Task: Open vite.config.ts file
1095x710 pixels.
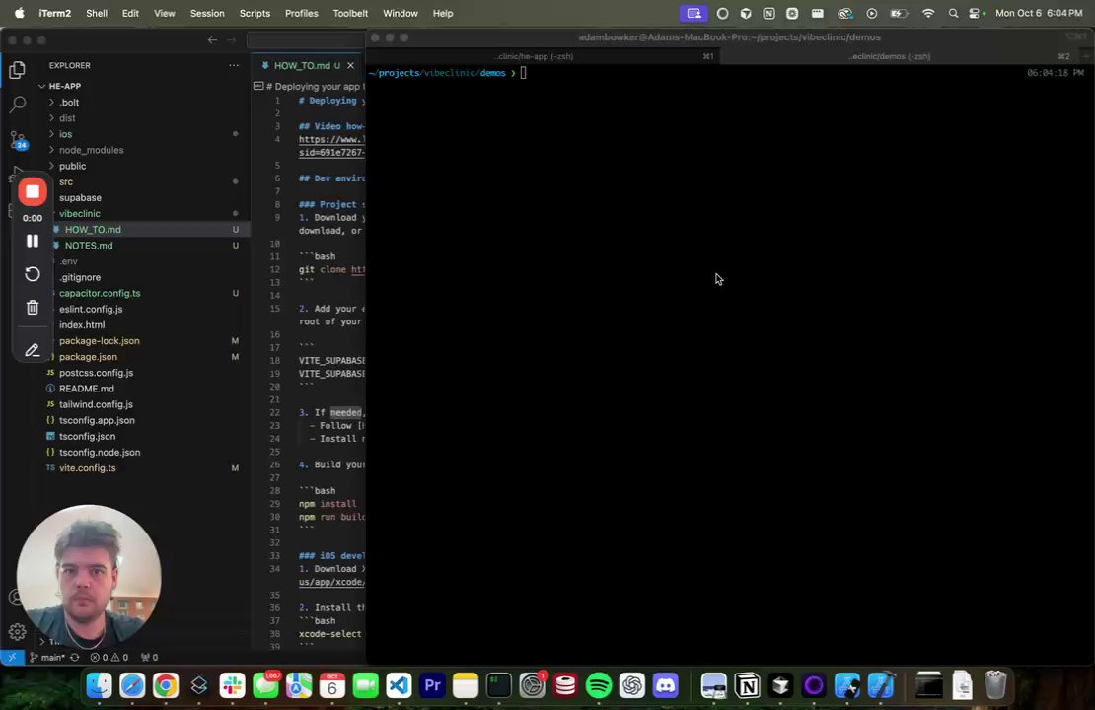Action: click(87, 468)
